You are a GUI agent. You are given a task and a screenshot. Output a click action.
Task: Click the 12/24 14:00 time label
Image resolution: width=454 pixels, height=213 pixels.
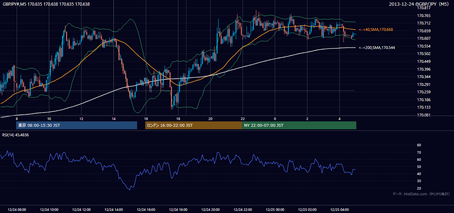[114, 210]
